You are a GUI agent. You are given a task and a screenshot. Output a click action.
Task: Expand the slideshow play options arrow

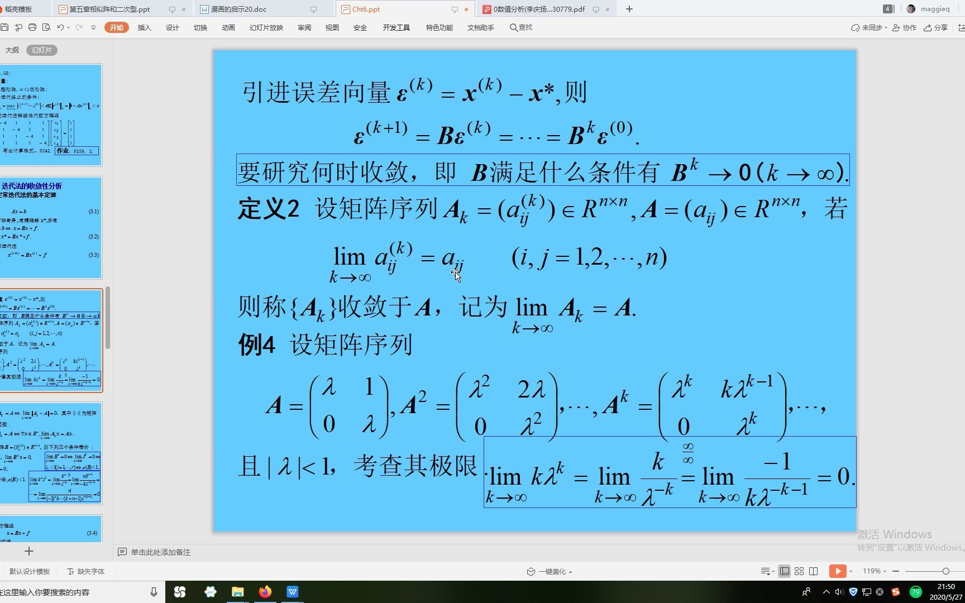[x=851, y=571]
